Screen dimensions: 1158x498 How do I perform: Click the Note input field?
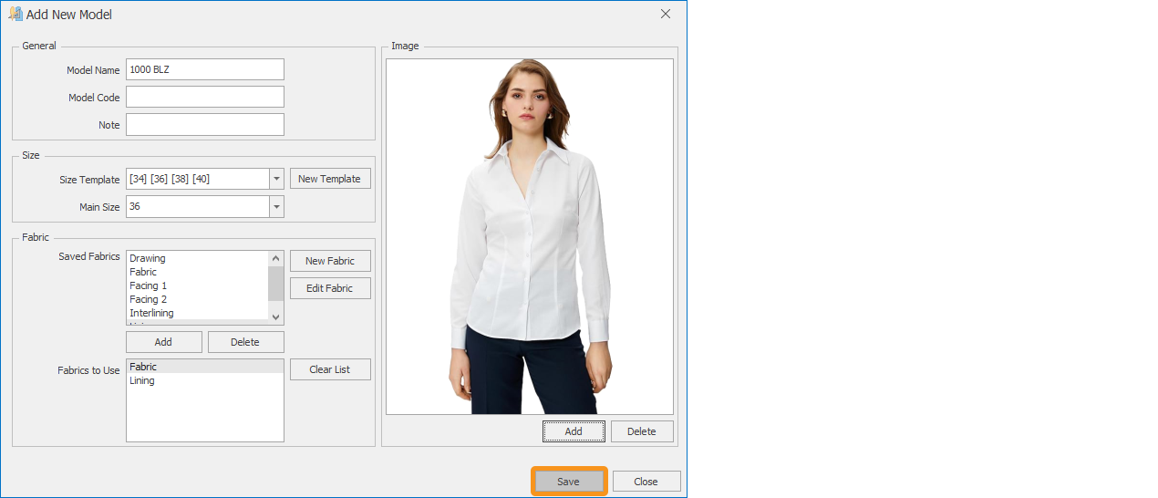coord(204,124)
